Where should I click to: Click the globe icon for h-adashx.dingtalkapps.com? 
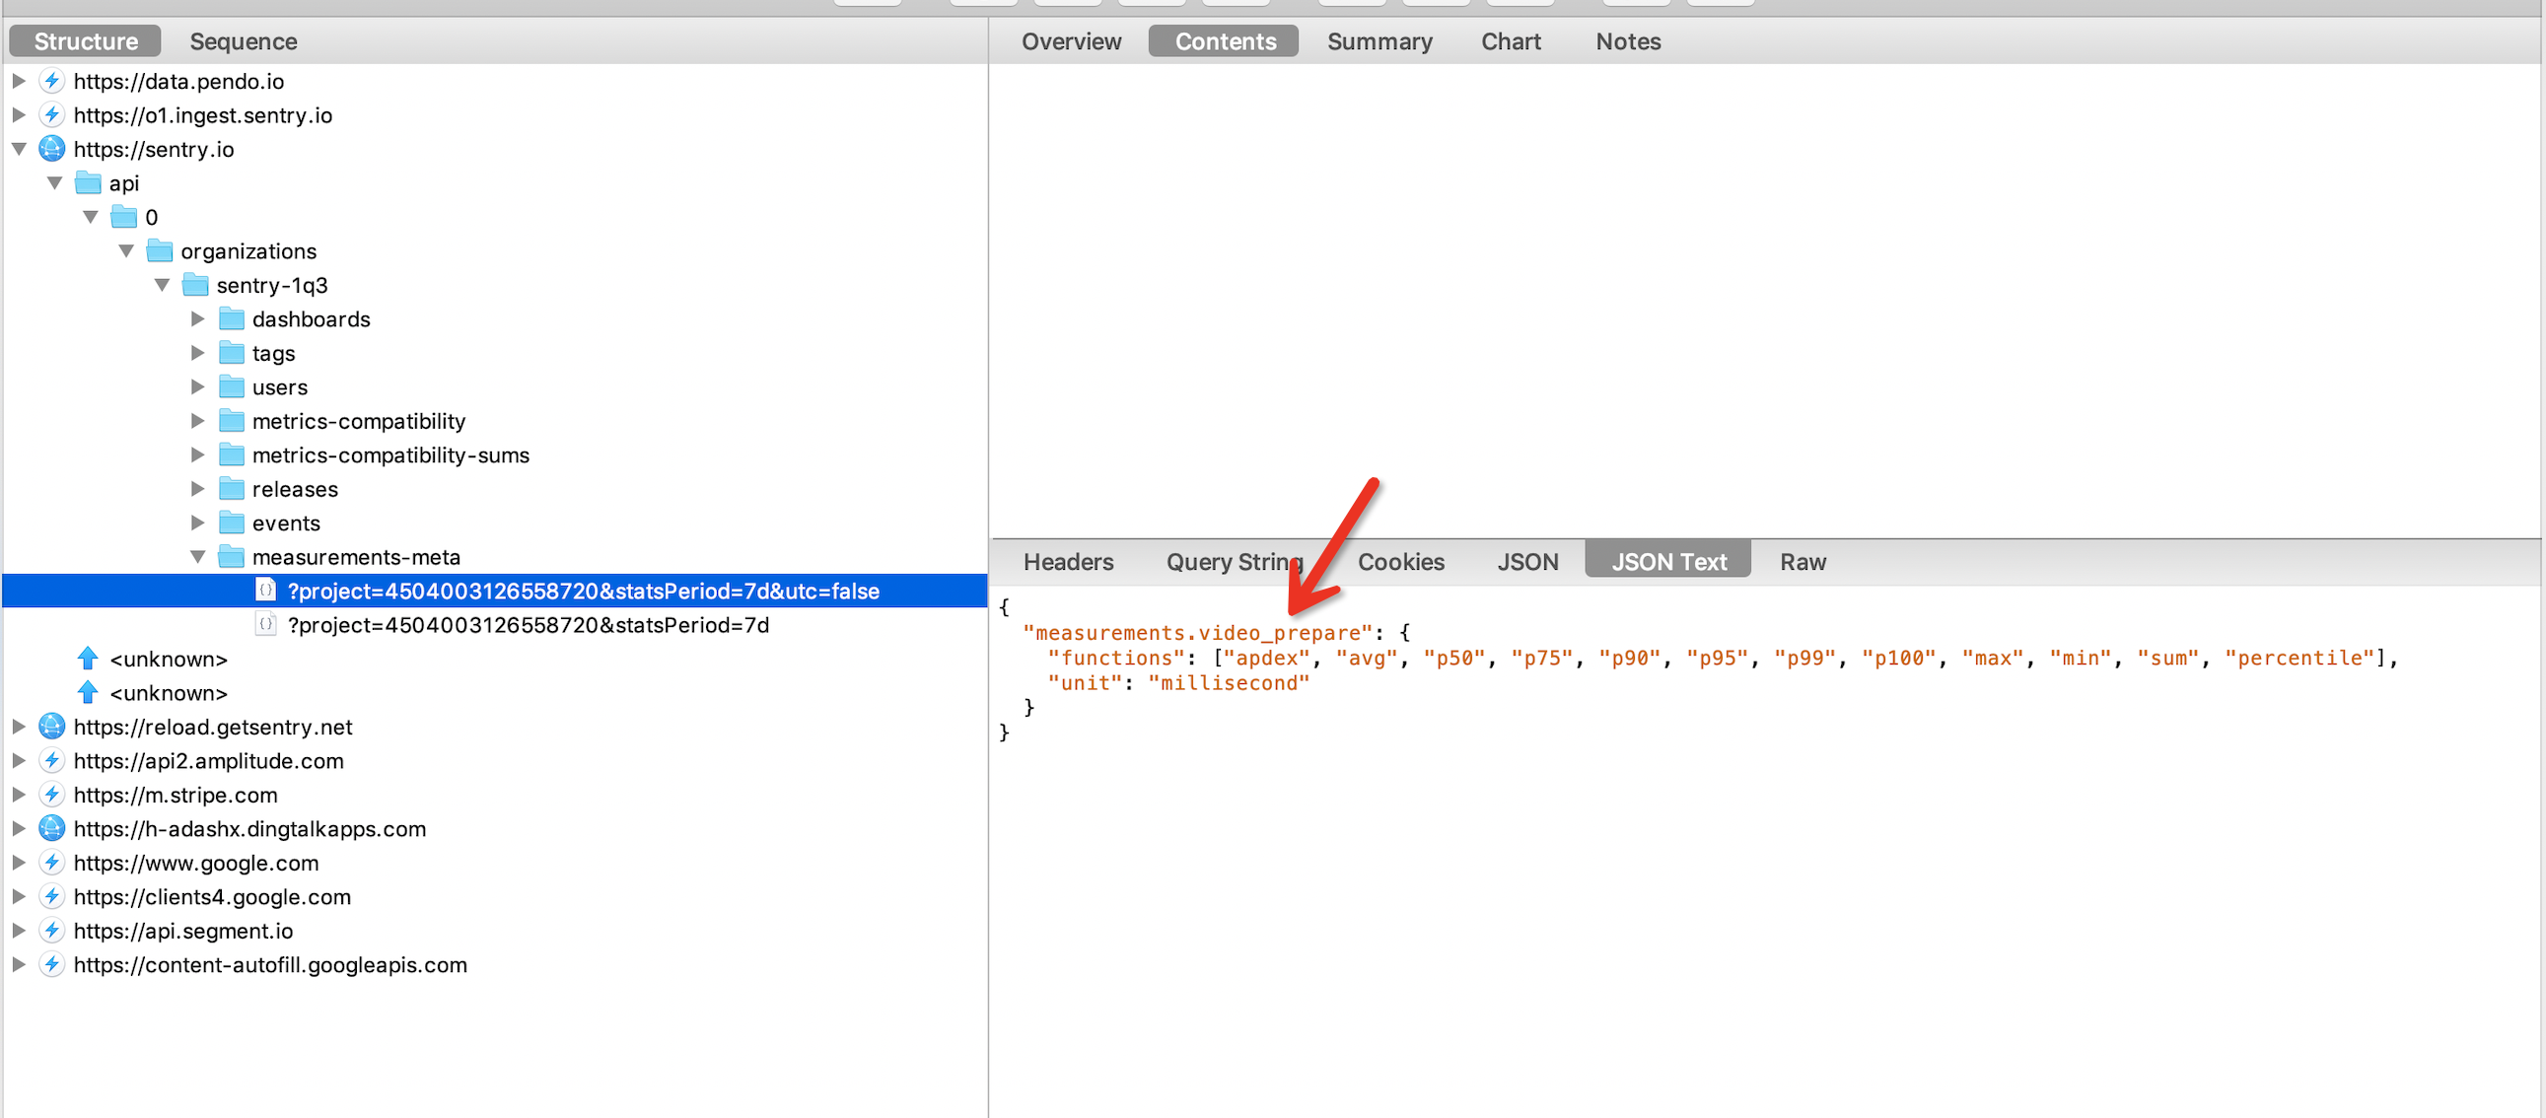click(51, 828)
